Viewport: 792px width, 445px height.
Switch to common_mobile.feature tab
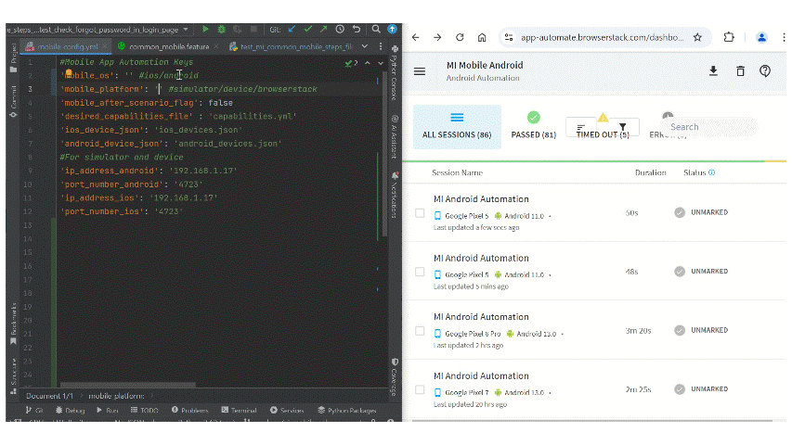point(168,45)
